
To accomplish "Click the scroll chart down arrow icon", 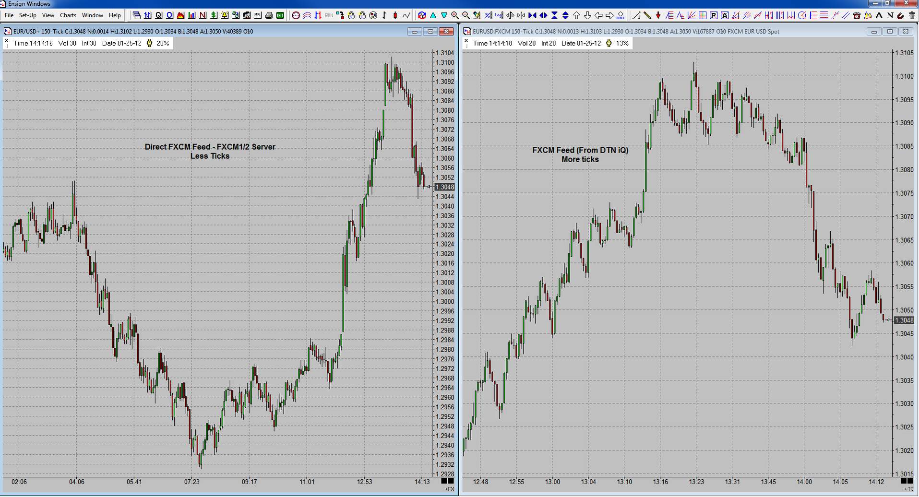I will click(587, 15).
